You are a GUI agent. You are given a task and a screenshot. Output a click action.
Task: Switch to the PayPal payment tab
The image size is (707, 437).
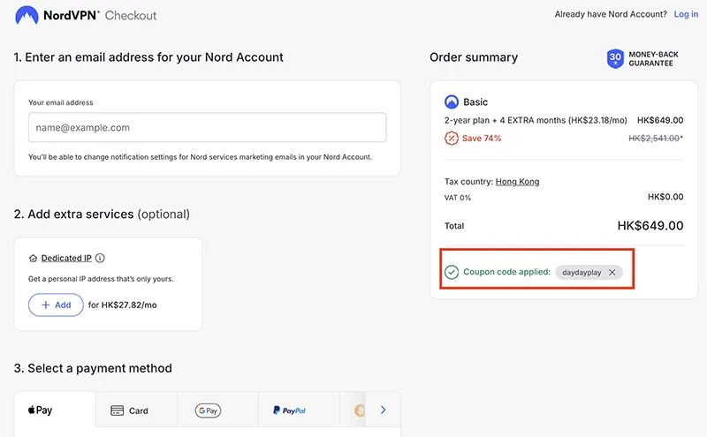(288, 411)
